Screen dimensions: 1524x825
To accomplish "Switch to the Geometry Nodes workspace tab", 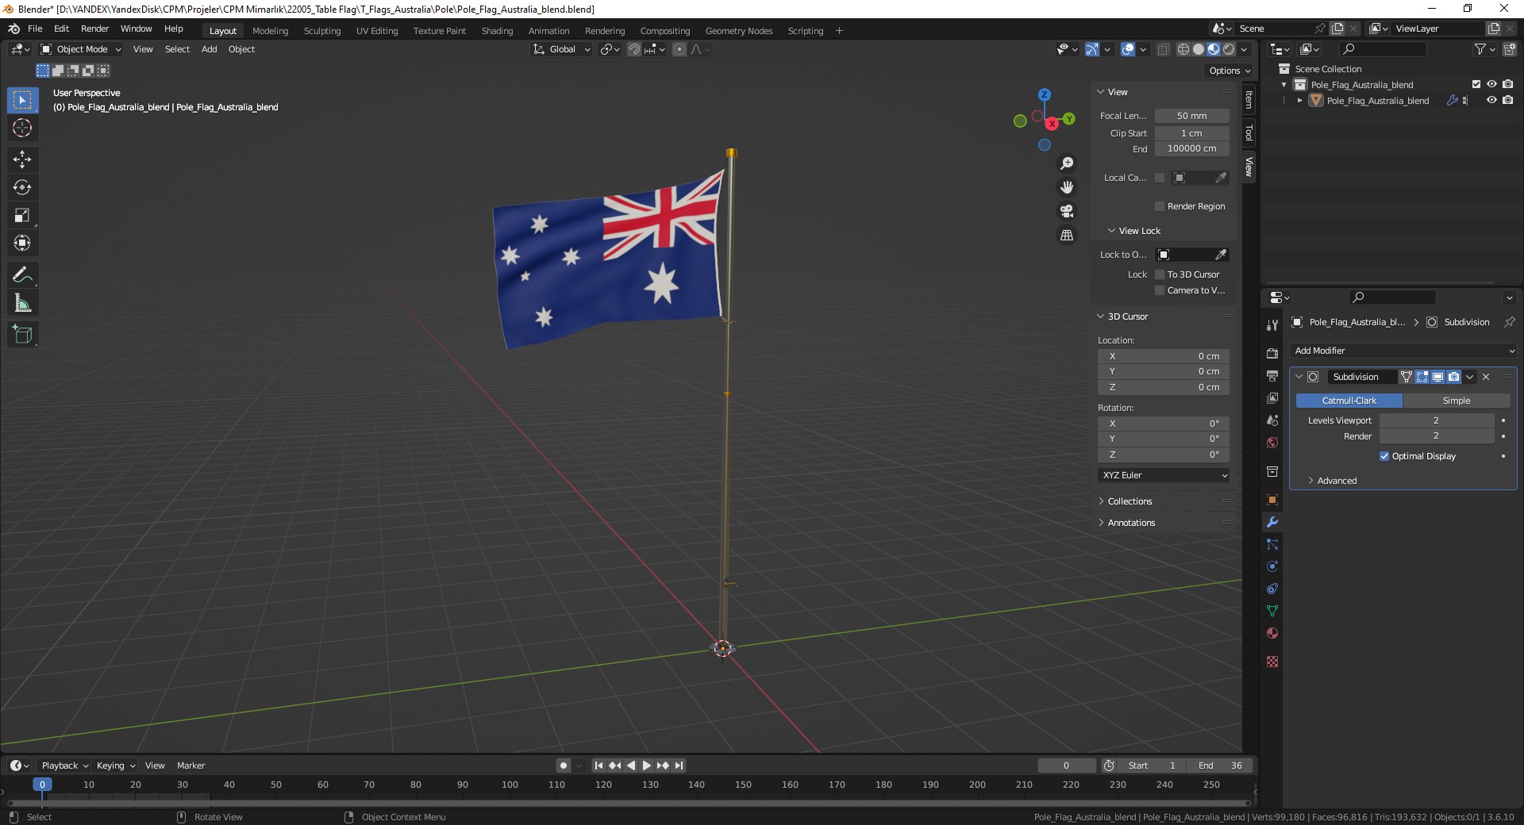I will click(x=738, y=31).
